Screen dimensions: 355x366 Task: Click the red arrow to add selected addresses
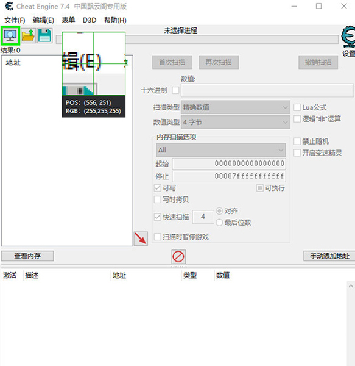click(141, 239)
